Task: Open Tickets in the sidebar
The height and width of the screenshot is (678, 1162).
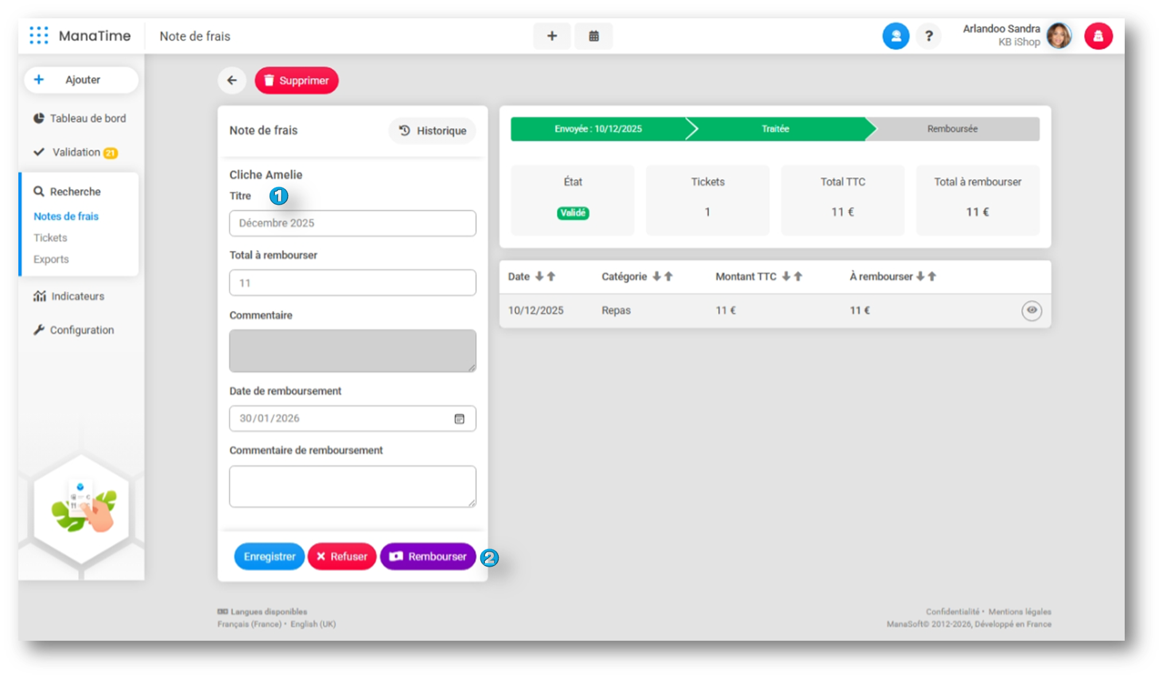Action: point(50,237)
